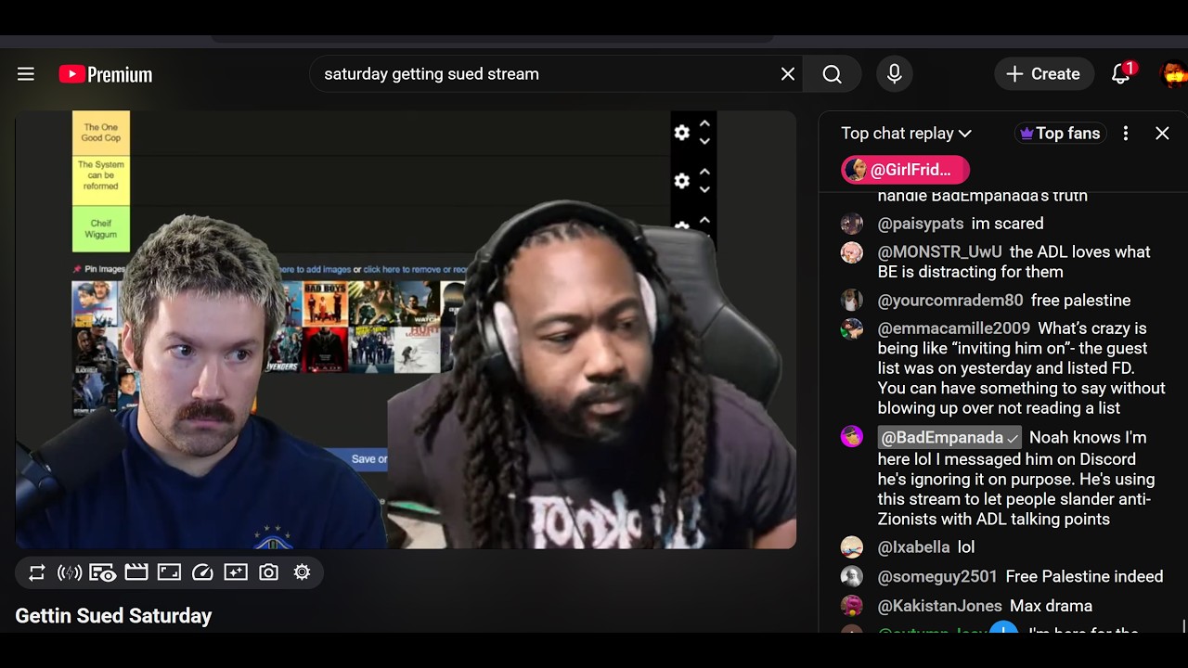Click @paisypats profile avatar

pyautogui.click(x=852, y=224)
